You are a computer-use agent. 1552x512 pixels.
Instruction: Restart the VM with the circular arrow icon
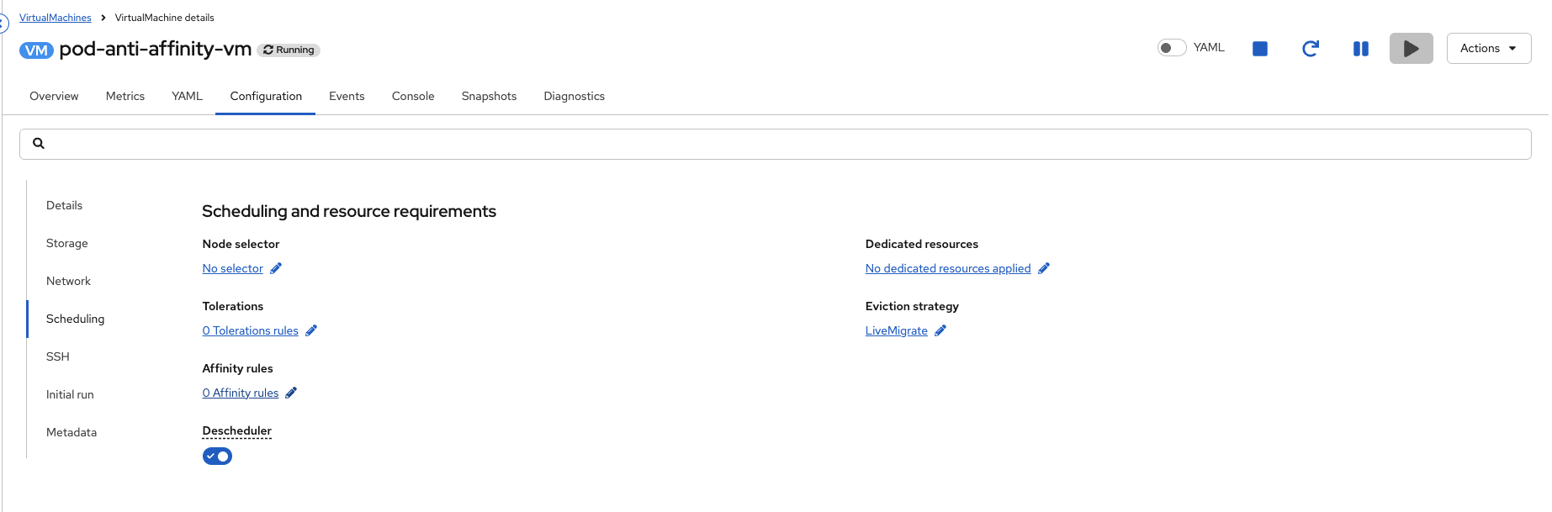(x=1310, y=49)
